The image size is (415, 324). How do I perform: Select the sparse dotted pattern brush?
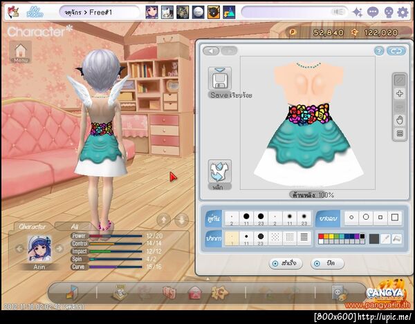tap(275, 238)
